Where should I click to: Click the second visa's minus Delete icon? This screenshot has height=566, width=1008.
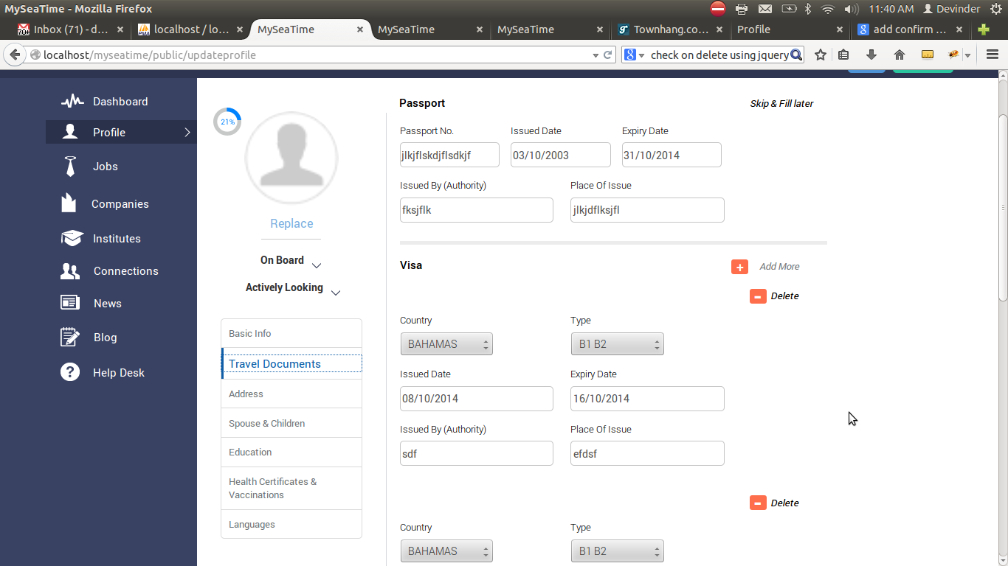758,503
